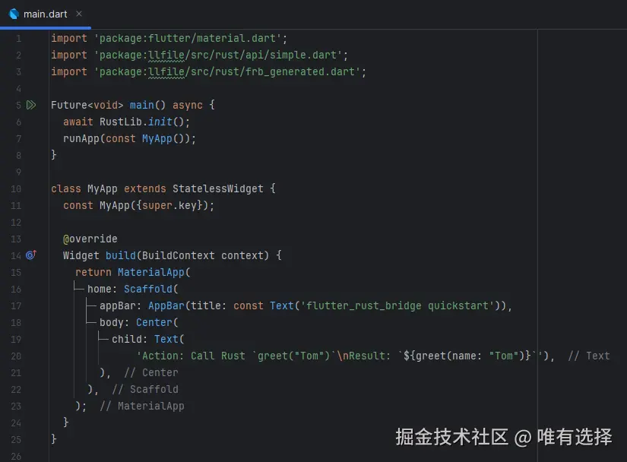Click 'StatelessWidget' in class declaration
The width and height of the screenshot is (627, 462).
click(x=218, y=188)
